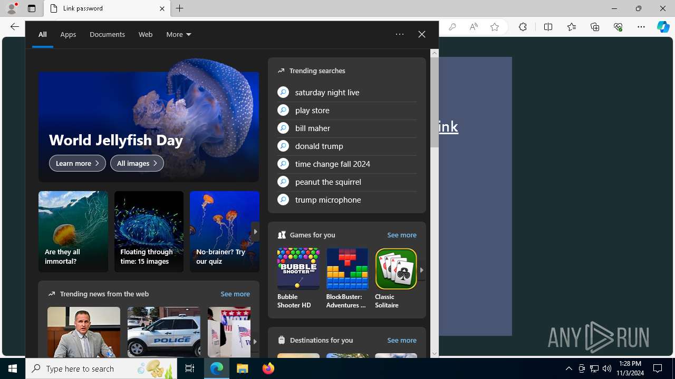Advance the trending news carousel arrow

pyautogui.click(x=255, y=341)
